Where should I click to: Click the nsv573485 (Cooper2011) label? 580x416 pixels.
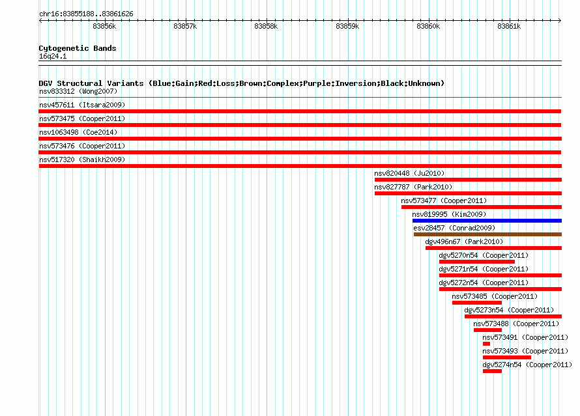click(495, 296)
